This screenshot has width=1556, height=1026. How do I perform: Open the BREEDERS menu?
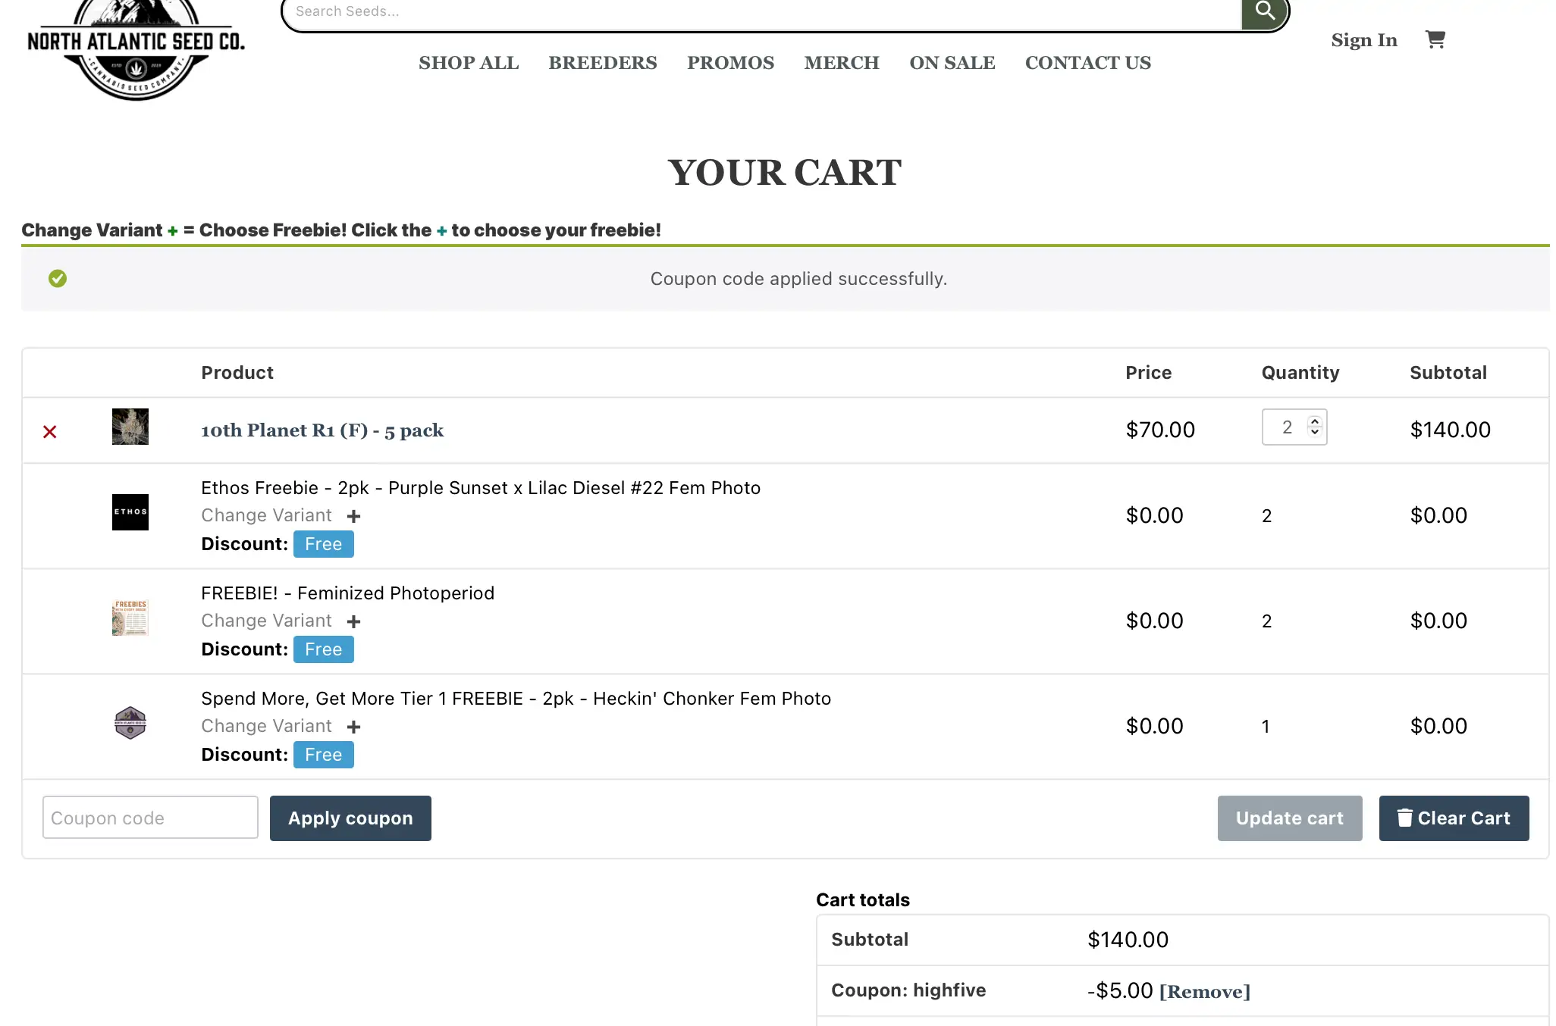(x=603, y=63)
